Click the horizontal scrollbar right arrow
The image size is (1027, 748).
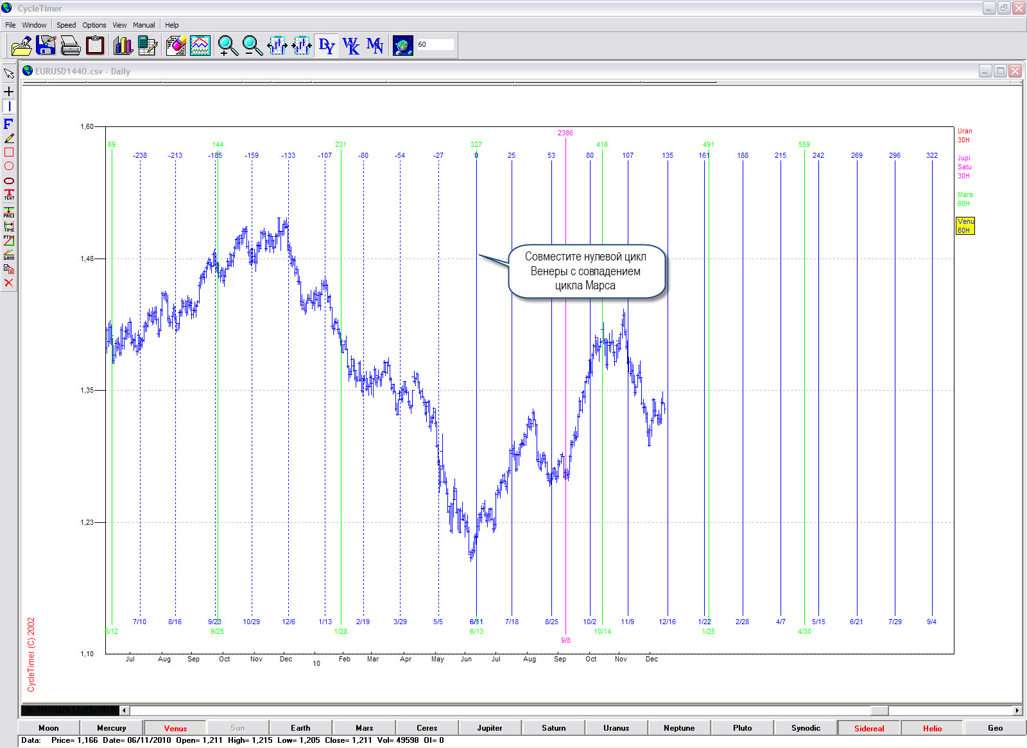(x=1017, y=710)
